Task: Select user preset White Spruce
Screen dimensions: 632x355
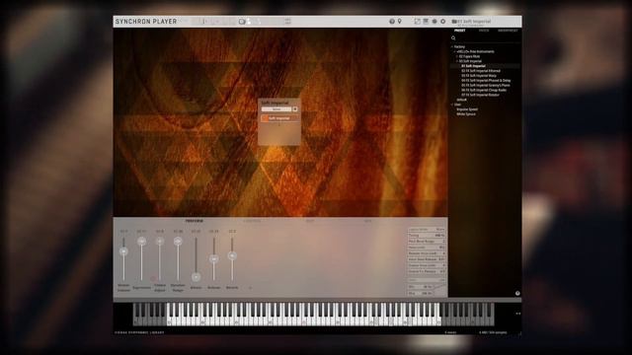Action: tap(466, 114)
